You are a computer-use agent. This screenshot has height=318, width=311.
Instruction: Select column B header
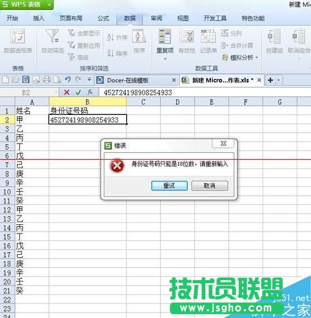(88, 102)
